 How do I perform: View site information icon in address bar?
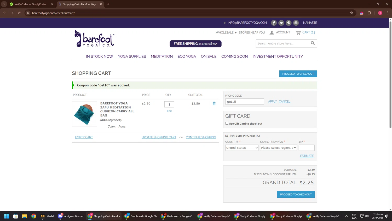pyautogui.click(x=28, y=13)
